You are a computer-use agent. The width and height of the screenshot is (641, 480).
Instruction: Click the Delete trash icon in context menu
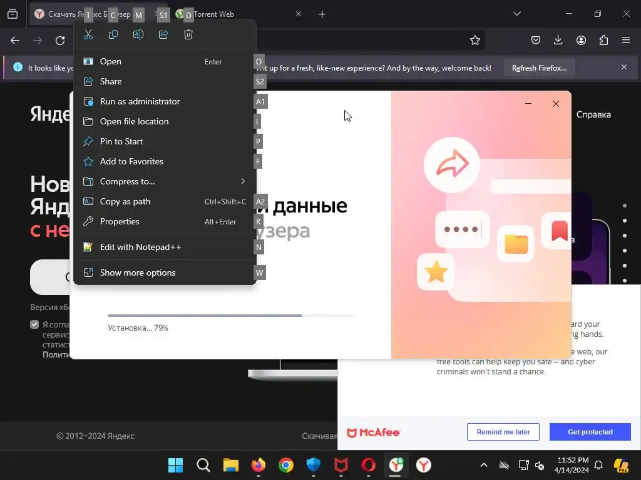point(188,35)
